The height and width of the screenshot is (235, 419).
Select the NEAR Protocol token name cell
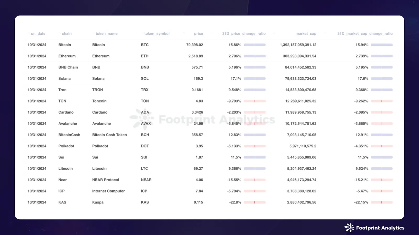(x=106, y=180)
